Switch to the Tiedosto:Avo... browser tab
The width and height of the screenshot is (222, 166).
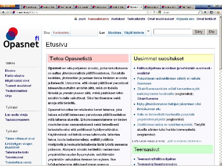[100, 7]
